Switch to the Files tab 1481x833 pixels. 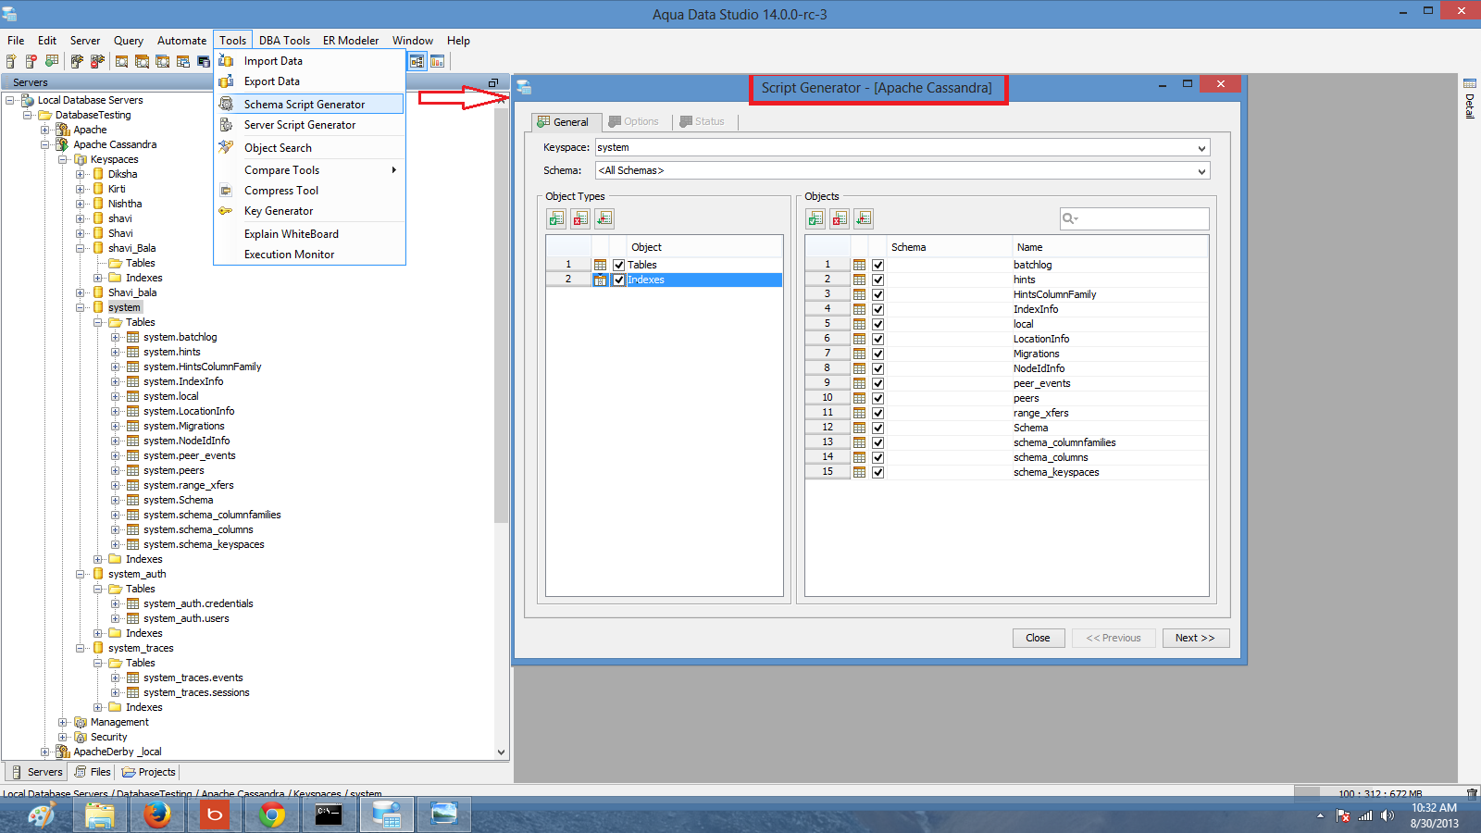coord(93,772)
